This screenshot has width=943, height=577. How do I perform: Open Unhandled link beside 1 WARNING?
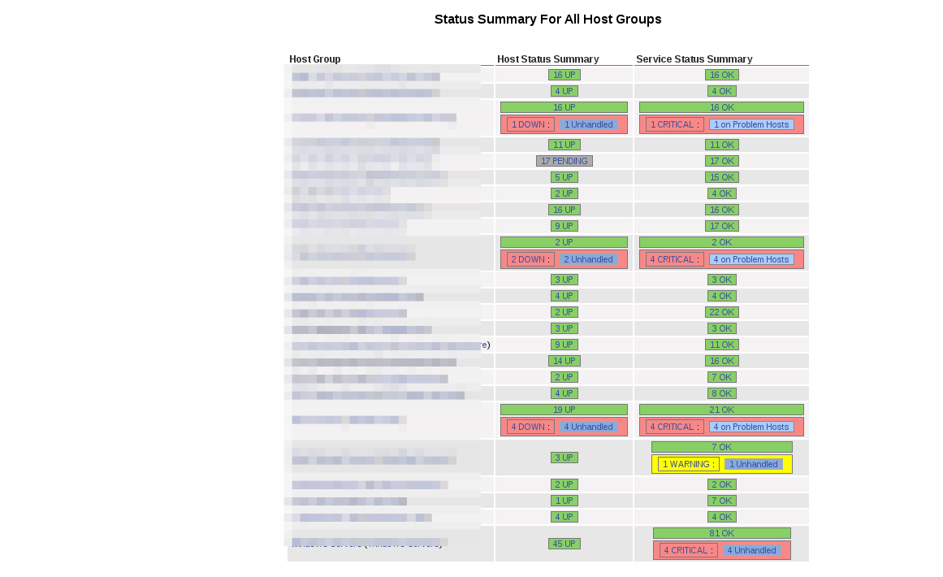click(x=753, y=464)
